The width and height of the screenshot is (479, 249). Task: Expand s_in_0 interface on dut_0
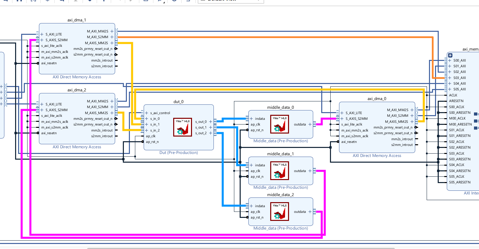point(147,118)
